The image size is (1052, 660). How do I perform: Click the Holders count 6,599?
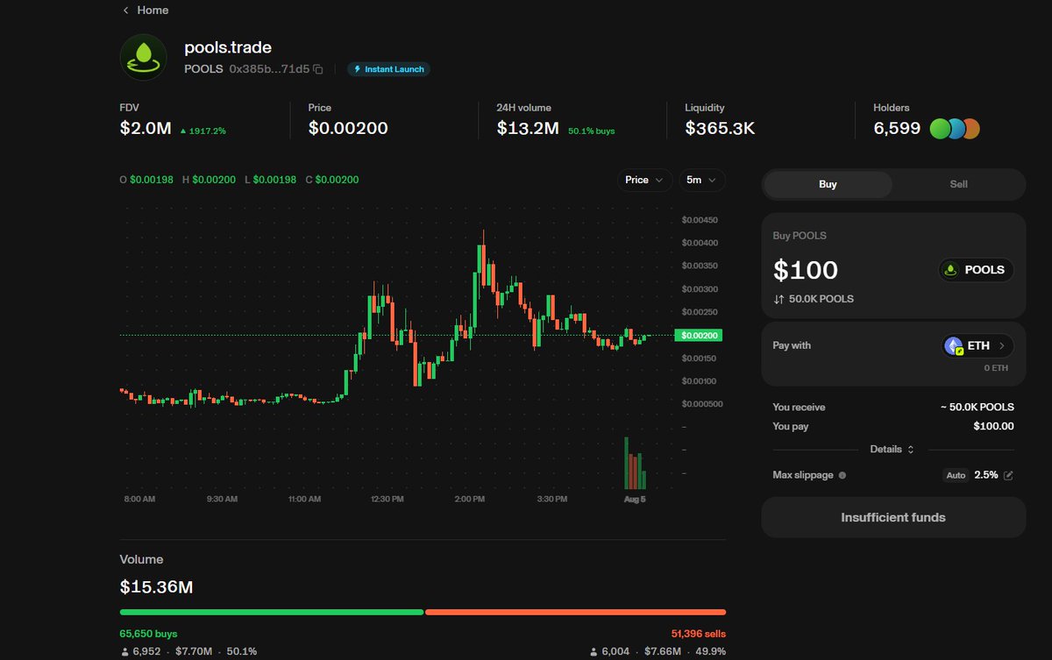click(x=897, y=129)
